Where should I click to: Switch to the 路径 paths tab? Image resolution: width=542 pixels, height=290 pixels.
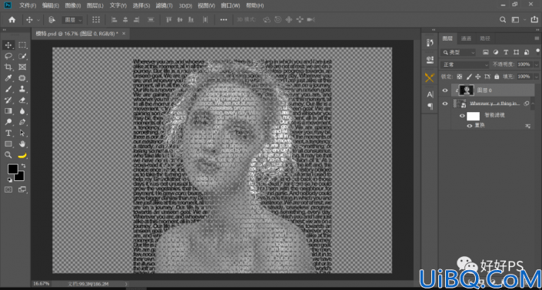click(x=484, y=38)
